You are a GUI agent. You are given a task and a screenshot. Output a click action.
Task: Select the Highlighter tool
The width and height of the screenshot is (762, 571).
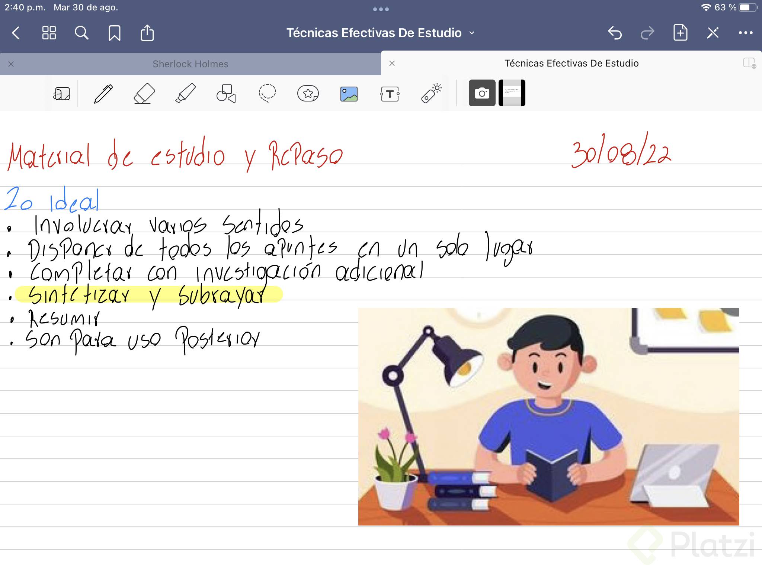point(185,93)
